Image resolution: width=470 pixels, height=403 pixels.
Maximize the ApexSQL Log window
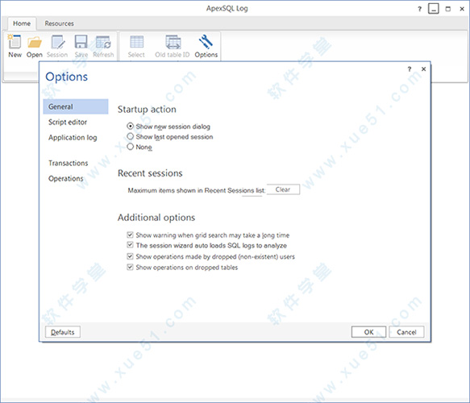pos(447,9)
